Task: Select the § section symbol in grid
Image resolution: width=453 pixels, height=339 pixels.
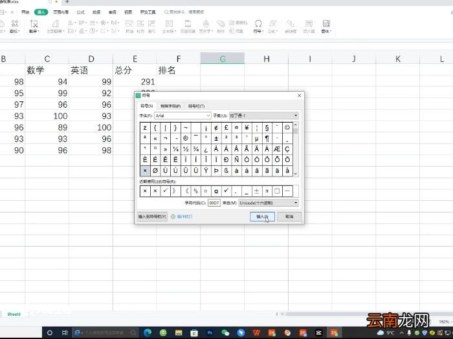Action: 267,127
